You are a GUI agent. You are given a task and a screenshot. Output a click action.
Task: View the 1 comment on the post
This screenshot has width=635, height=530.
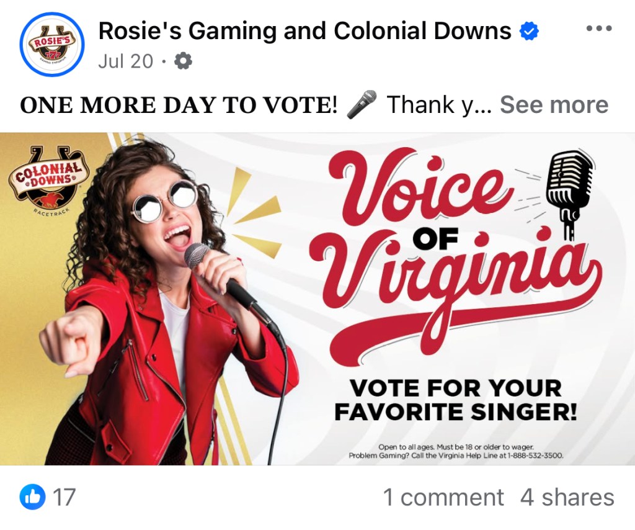click(x=443, y=497)
